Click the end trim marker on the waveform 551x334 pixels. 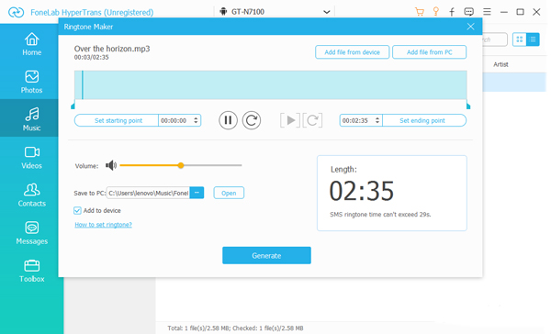[x=468, y=106]
